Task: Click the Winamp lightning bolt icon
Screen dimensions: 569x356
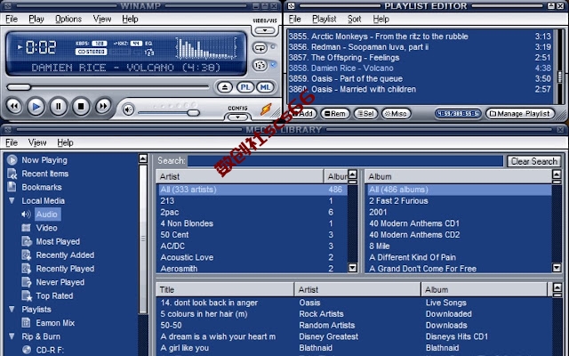Action: pyautogui.click(x=266, y=109)
